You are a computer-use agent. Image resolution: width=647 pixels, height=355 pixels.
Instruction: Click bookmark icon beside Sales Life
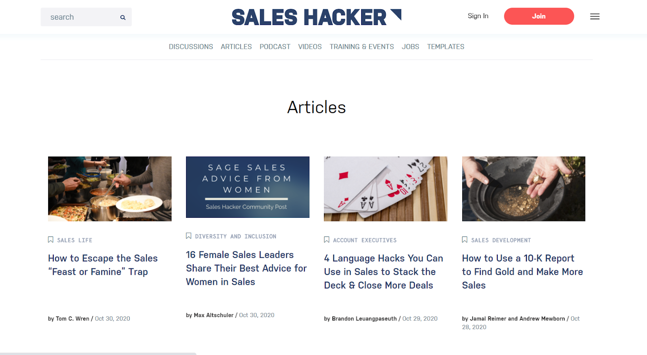tap(51, 240)
